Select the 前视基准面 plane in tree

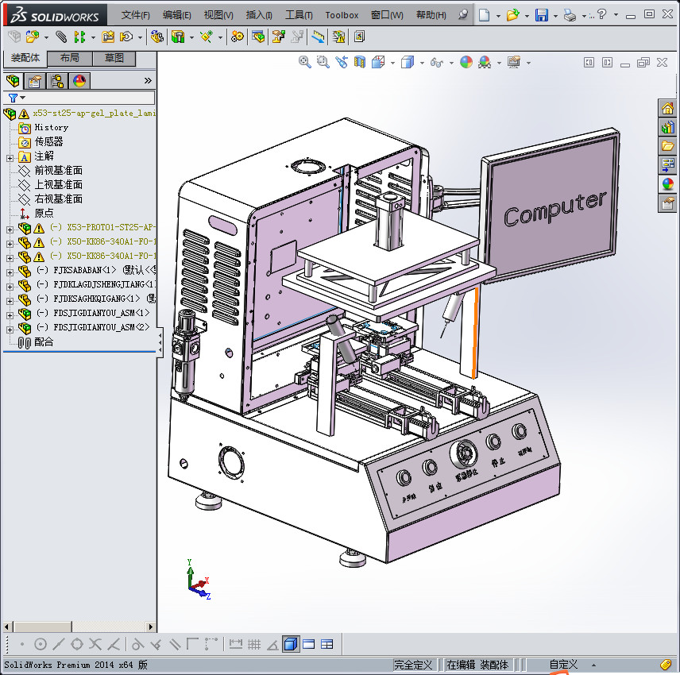(x=58, y=171)
